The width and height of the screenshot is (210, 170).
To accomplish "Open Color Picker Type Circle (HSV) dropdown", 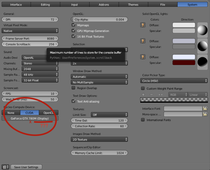I will (174, 81).
